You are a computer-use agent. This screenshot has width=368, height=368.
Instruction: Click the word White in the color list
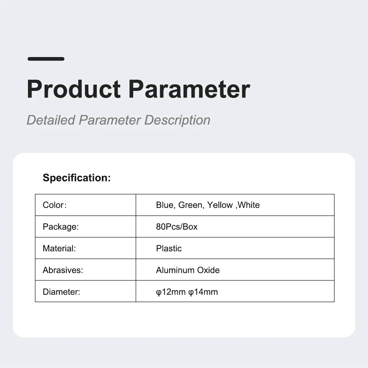(249, 205)
